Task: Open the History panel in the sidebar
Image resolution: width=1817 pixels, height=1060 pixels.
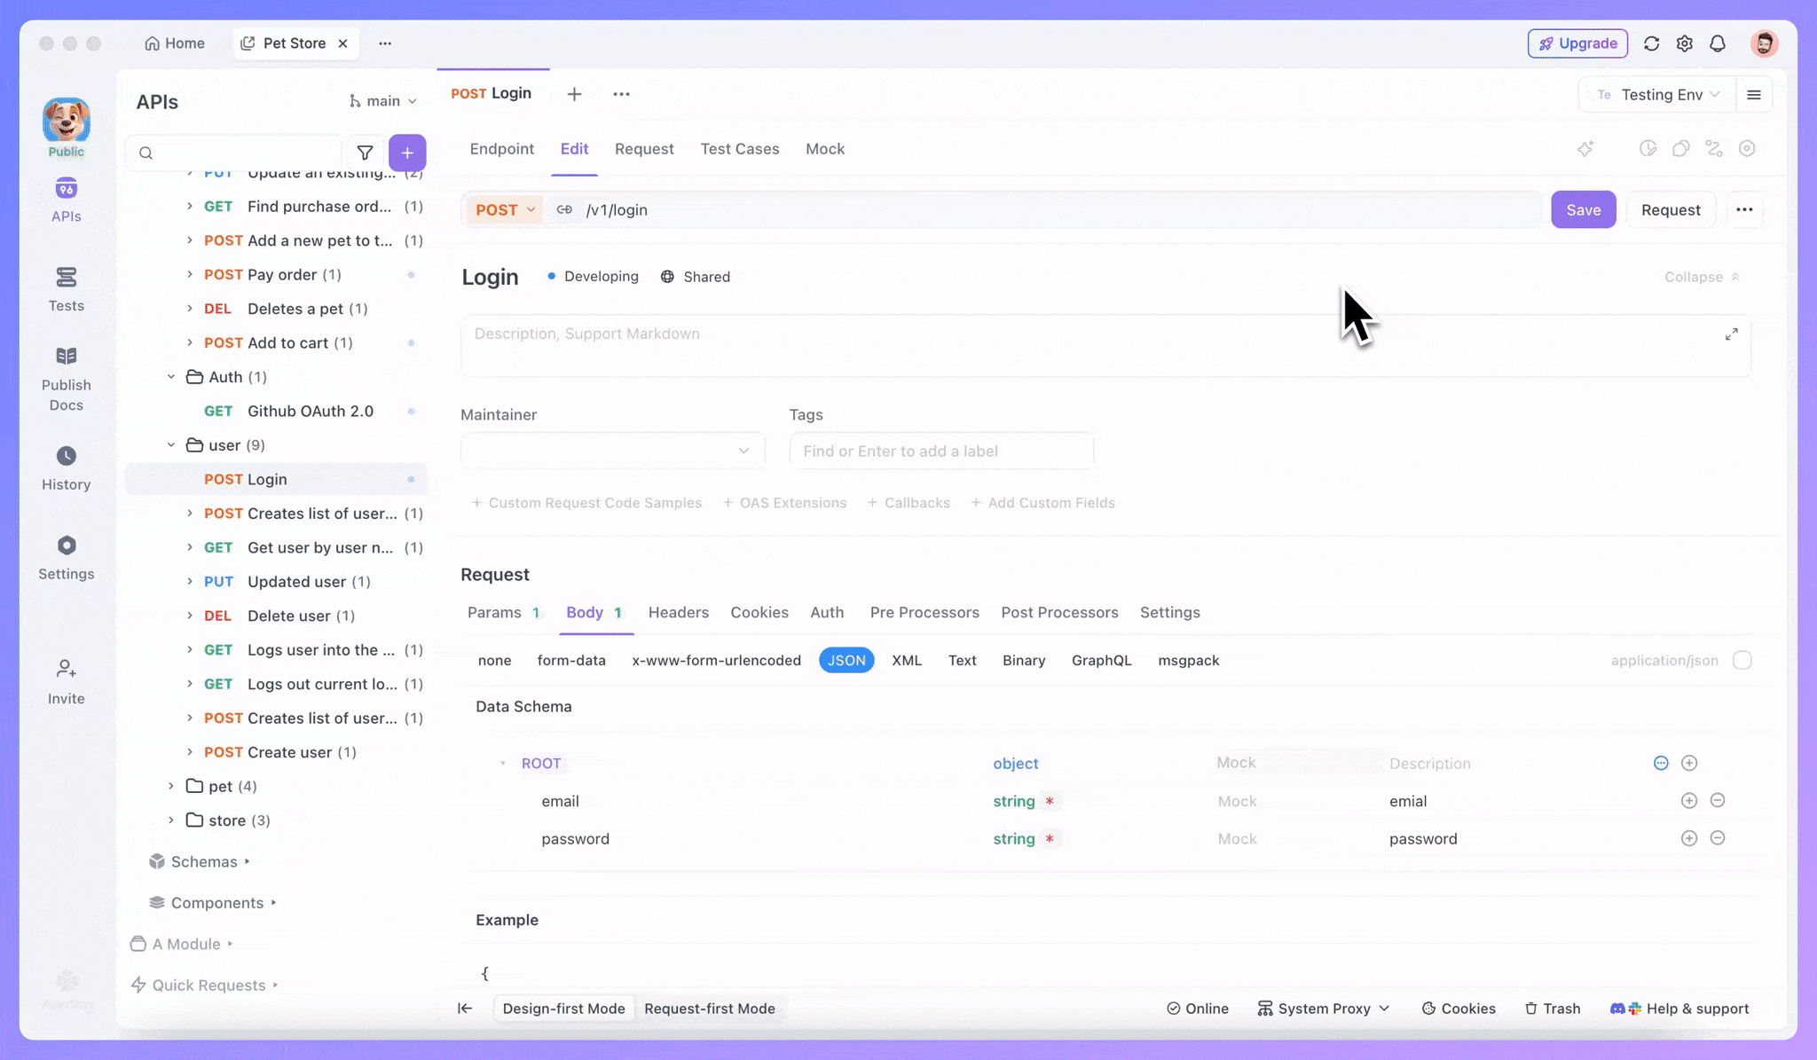Action: [x=66, y=467]
